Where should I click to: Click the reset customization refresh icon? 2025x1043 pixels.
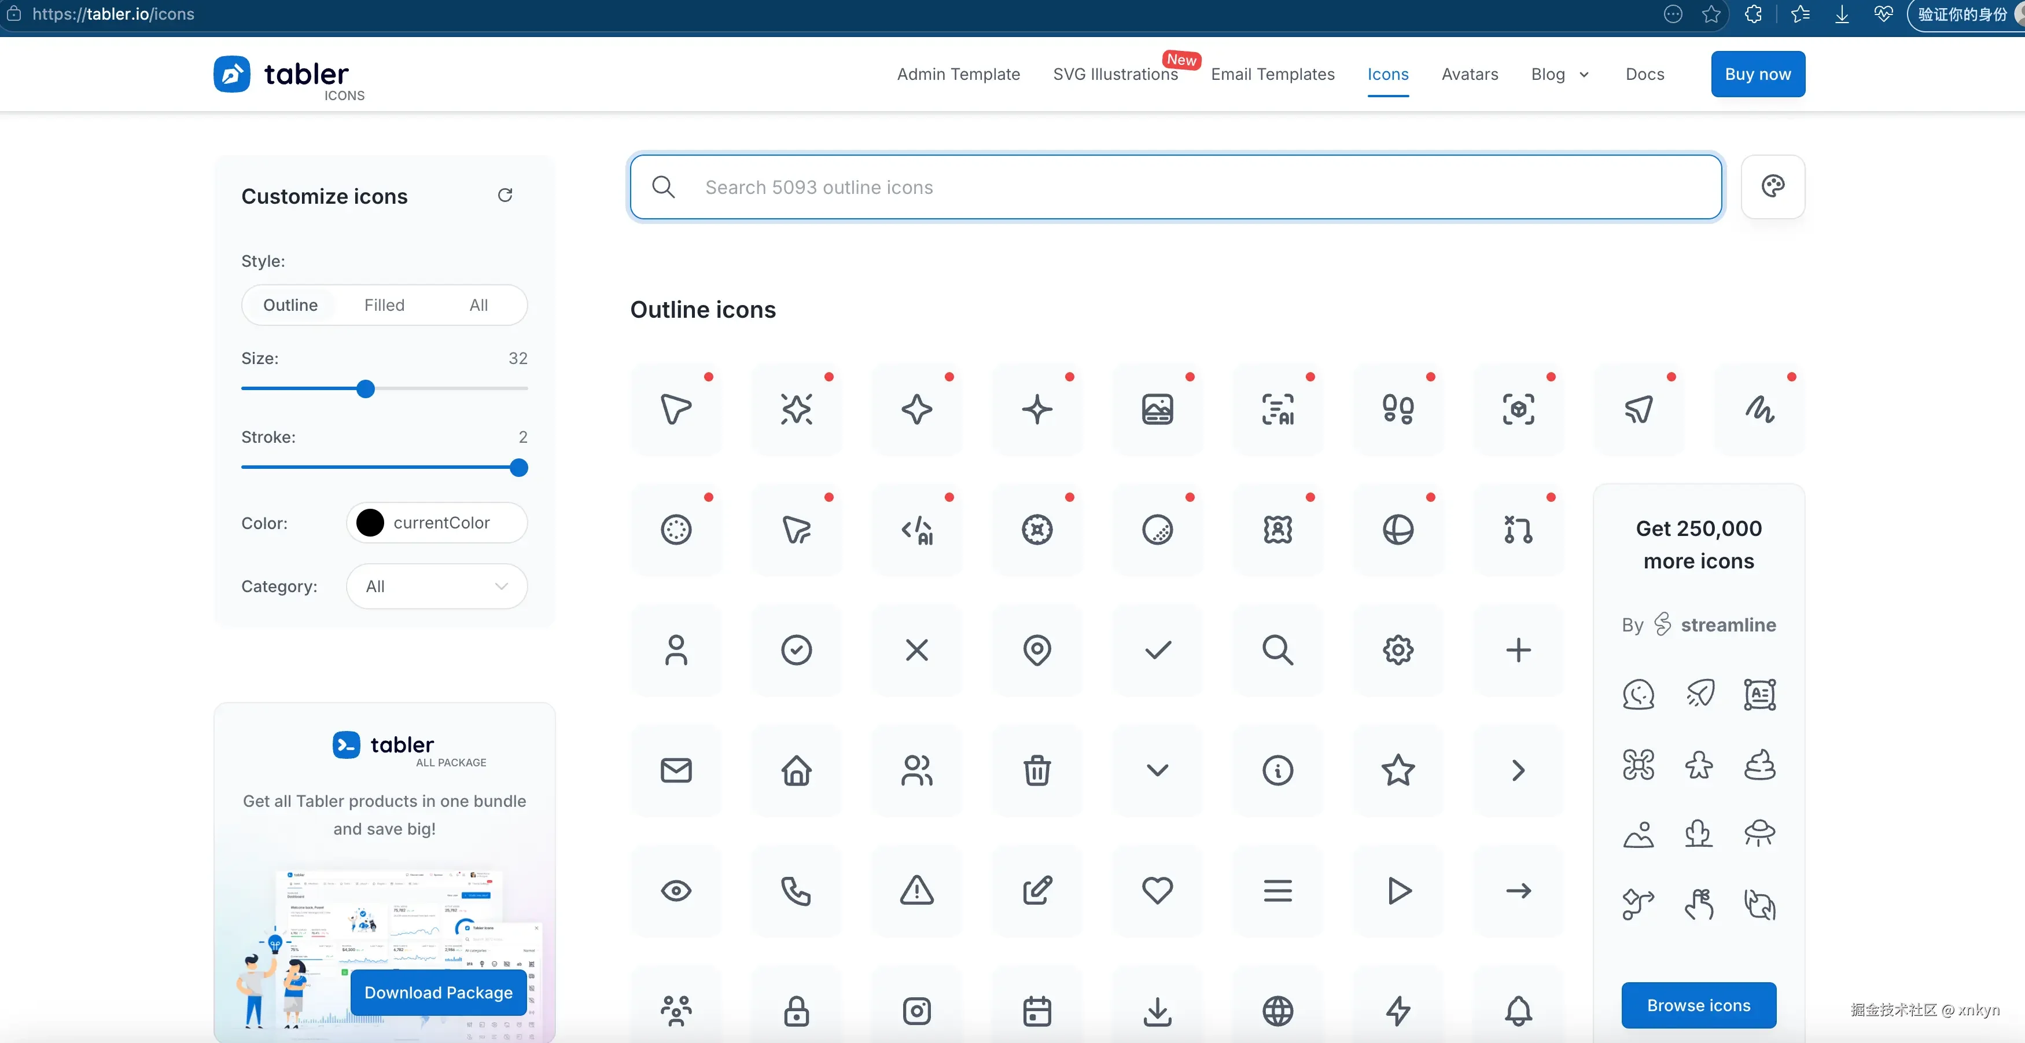click(505, 195)
